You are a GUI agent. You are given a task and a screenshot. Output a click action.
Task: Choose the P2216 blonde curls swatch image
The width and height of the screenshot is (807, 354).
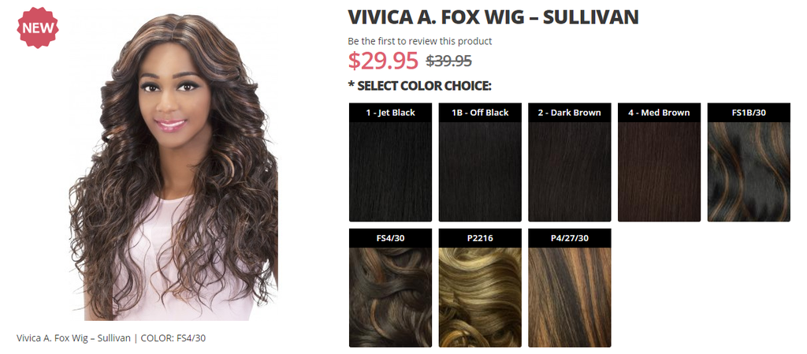pyautogui.click(x=480, y=297)
